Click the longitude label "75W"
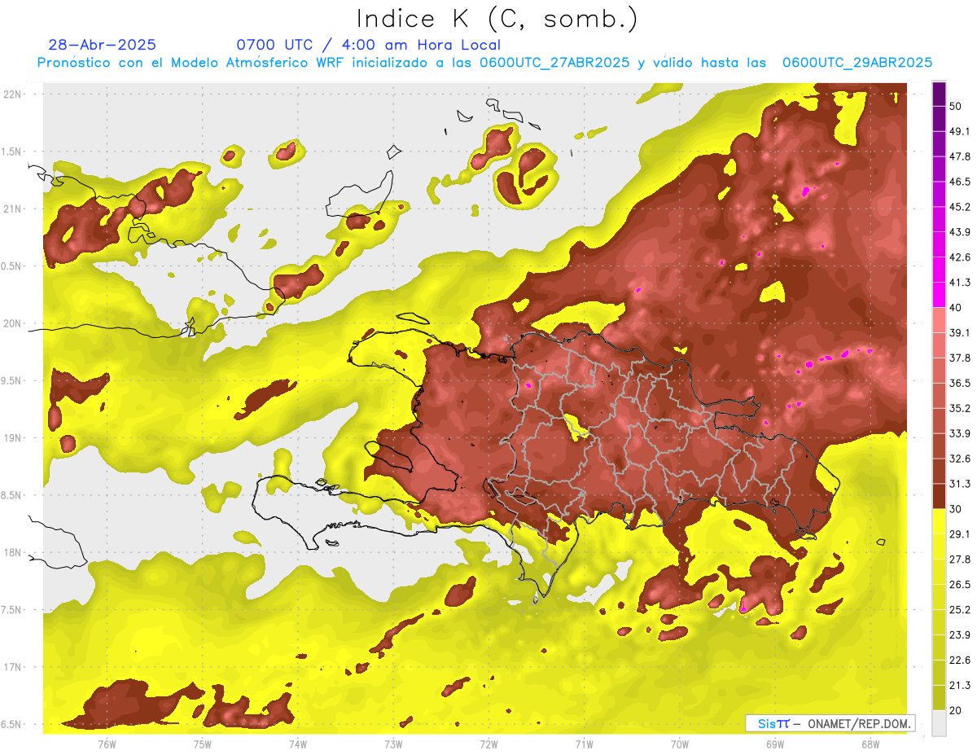 click(x=202, y=744)
